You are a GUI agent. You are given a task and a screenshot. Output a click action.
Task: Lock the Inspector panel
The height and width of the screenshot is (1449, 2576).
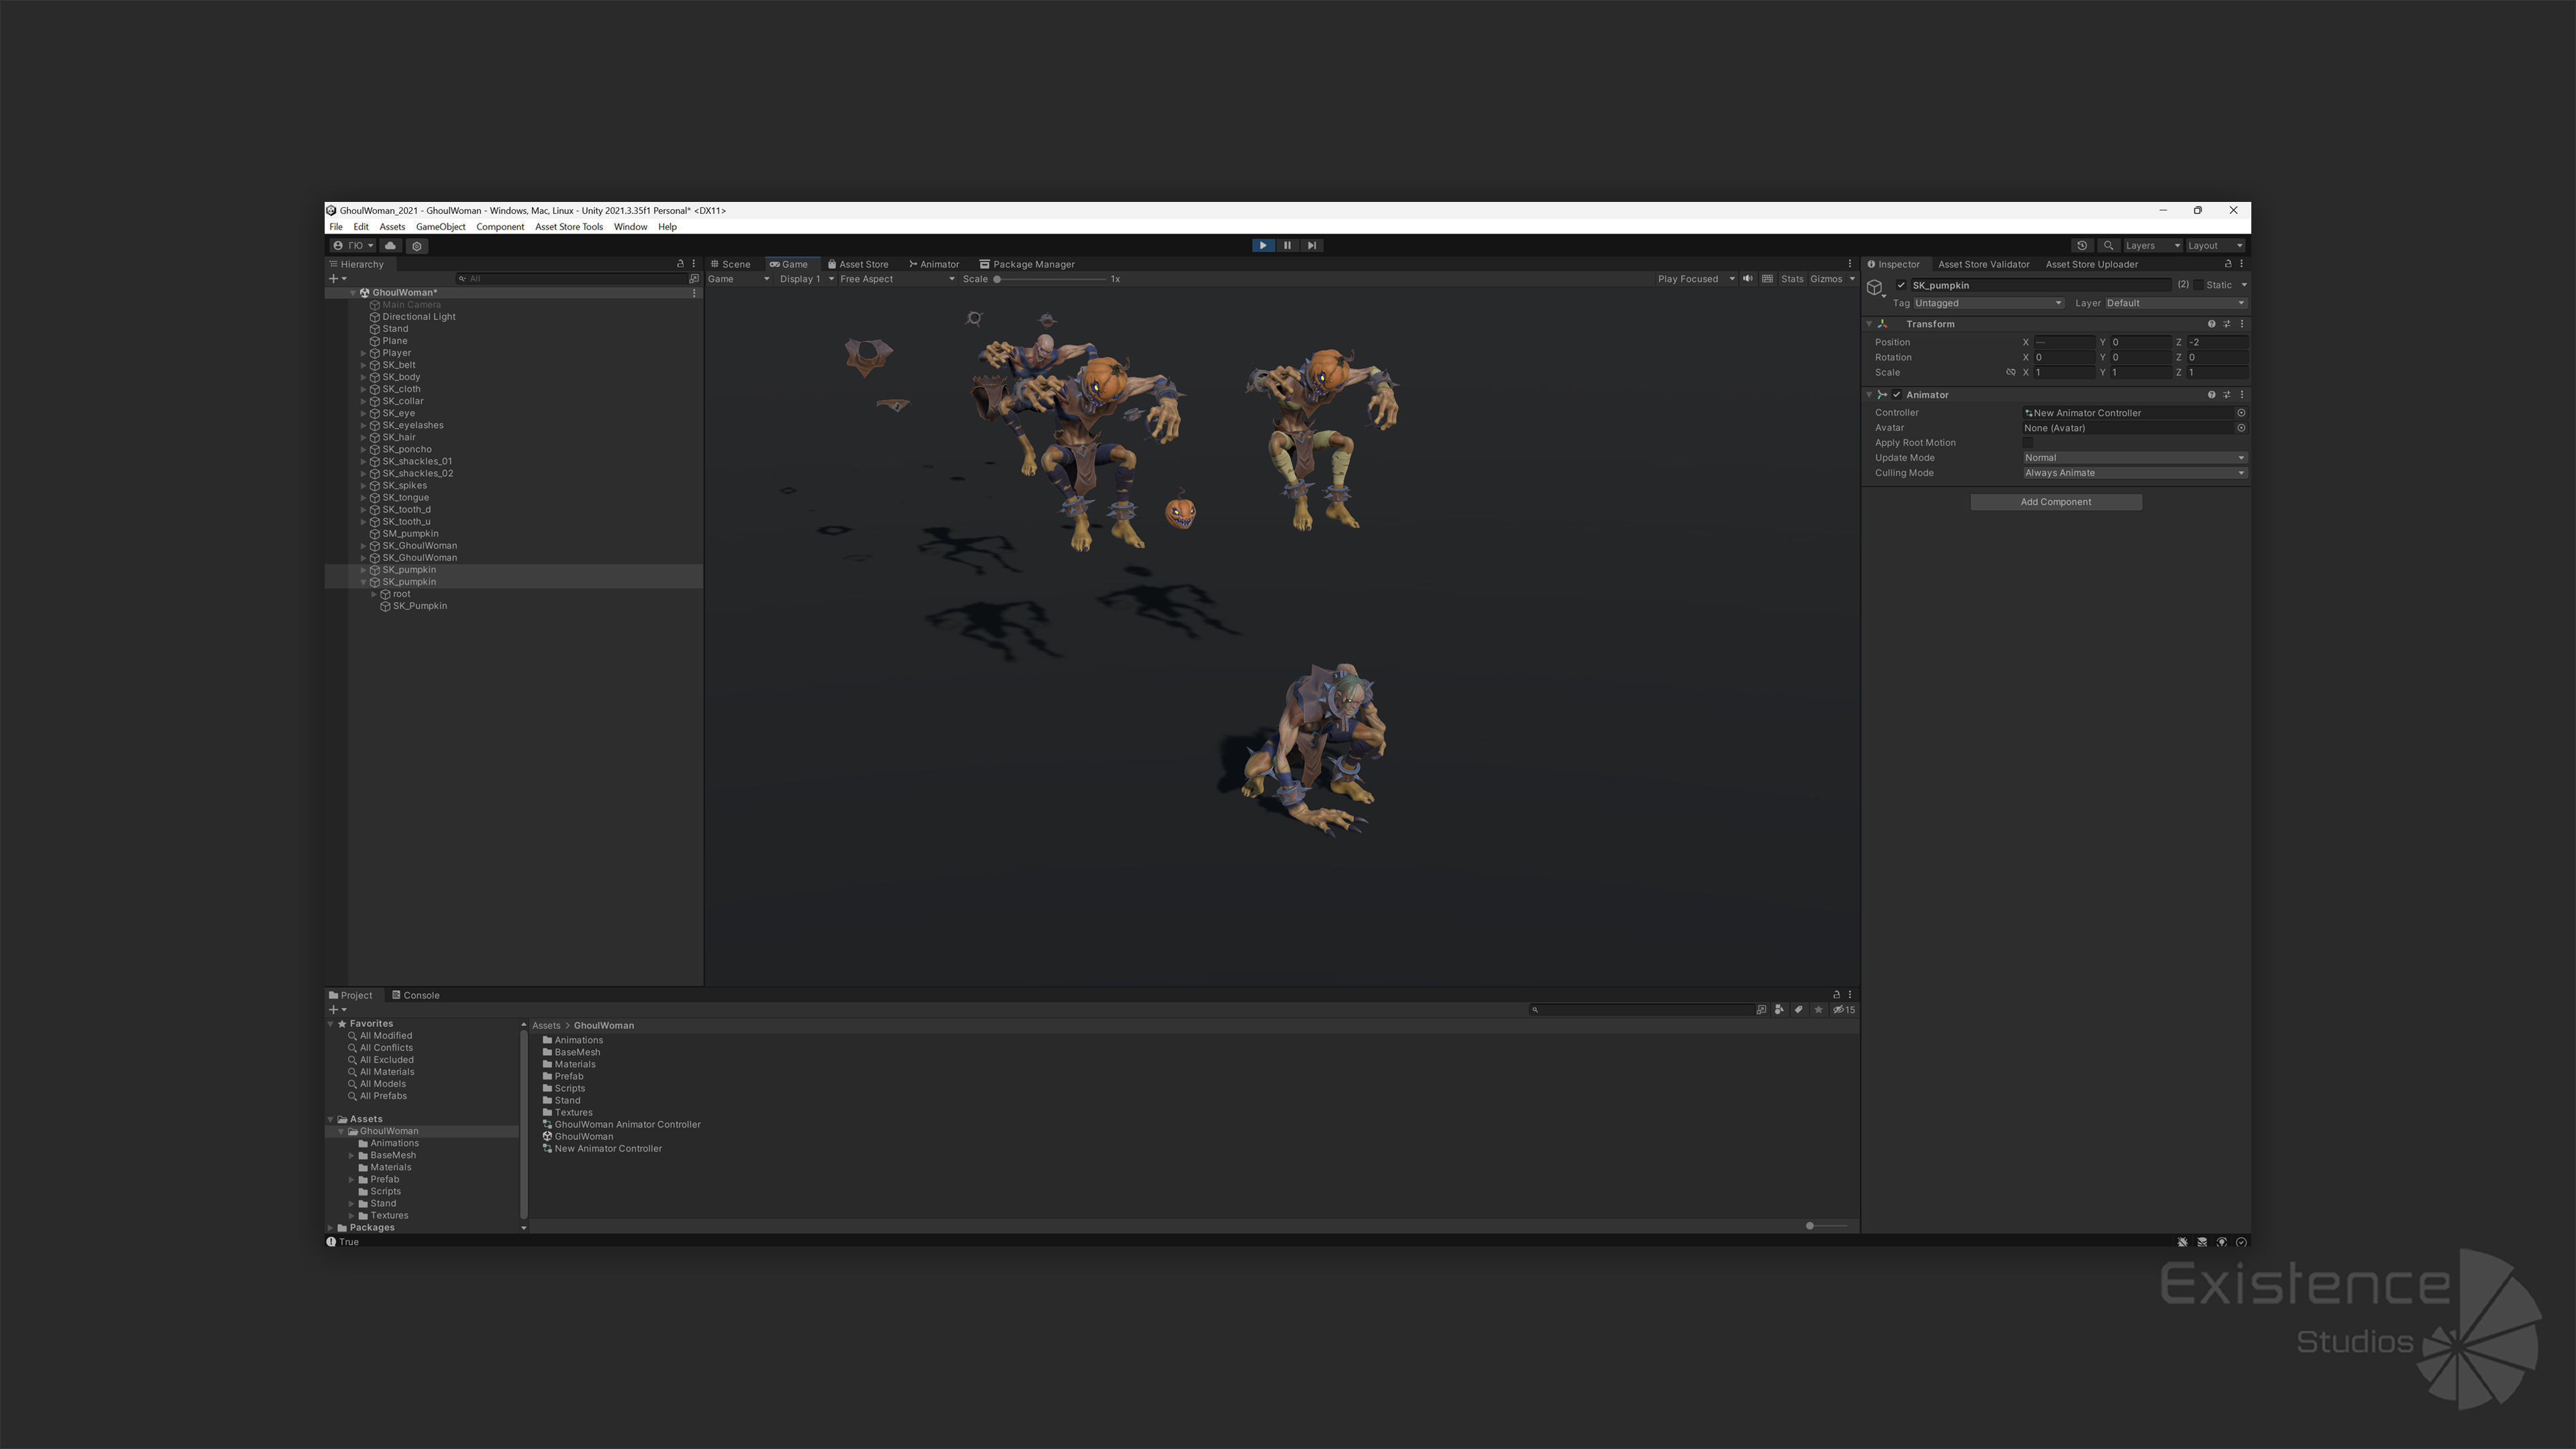tap(2227, 264)
